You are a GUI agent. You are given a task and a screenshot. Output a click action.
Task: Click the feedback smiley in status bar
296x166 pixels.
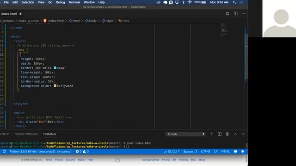[235, 152]
